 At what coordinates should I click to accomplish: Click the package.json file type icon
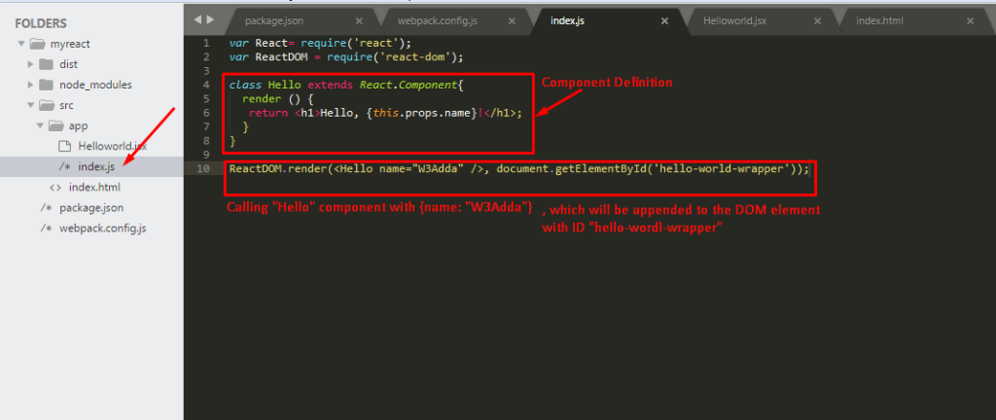tap(46, 207)
